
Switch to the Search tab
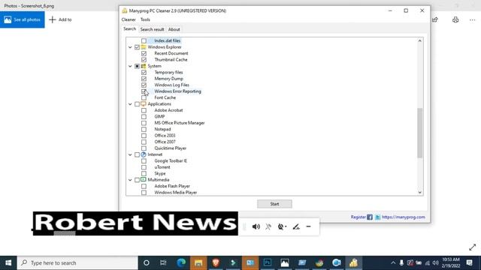click(129, 28)
